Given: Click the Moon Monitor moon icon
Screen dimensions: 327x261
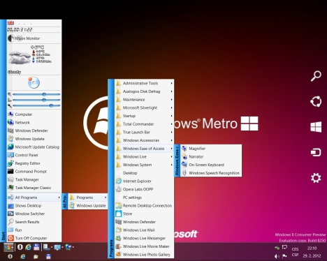Looking at the screenshot, I should (11, 38).
